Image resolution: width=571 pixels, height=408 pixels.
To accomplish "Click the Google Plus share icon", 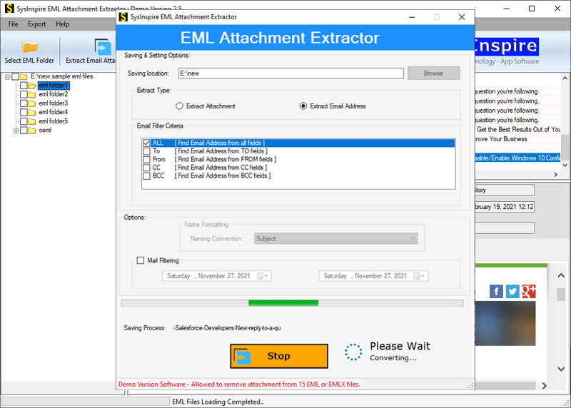I will click(529, 291).
